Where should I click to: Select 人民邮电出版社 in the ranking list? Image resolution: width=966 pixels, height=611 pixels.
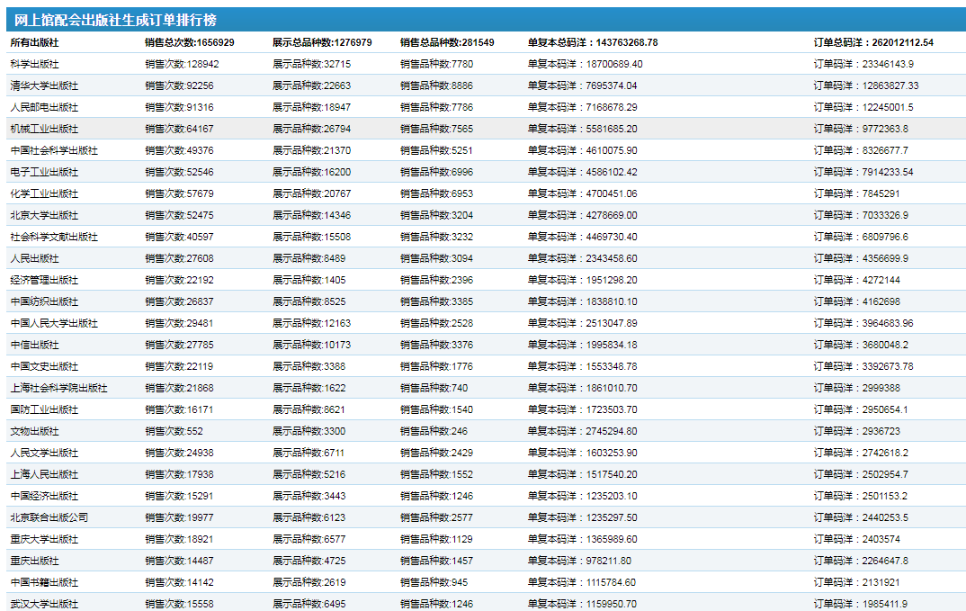point(44,107)
